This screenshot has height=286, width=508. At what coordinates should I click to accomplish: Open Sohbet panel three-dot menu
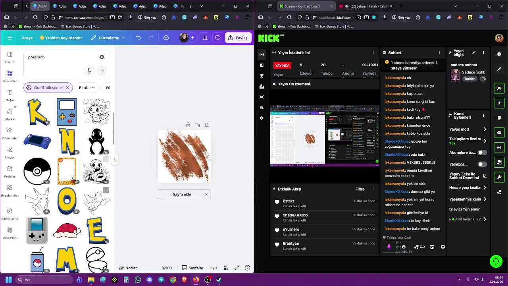(x=439, y=52)
